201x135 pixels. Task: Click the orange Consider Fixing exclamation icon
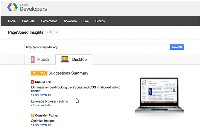[33, 115]
